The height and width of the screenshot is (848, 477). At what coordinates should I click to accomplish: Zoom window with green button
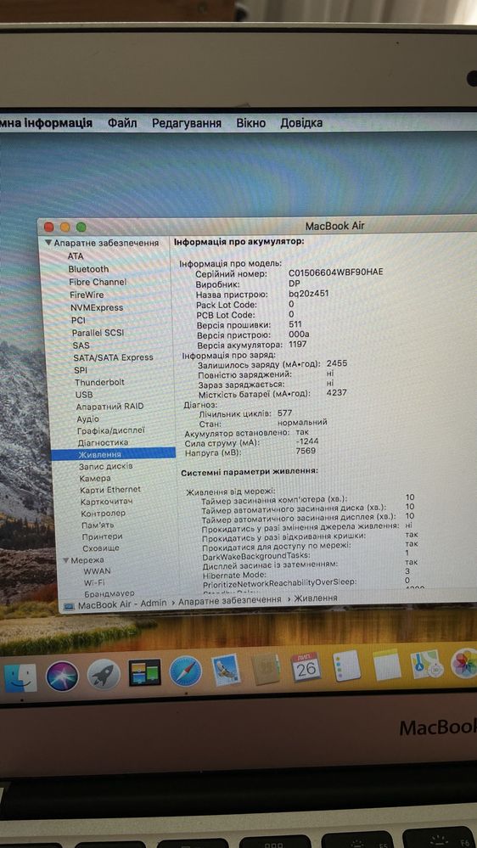click(81, 227)
